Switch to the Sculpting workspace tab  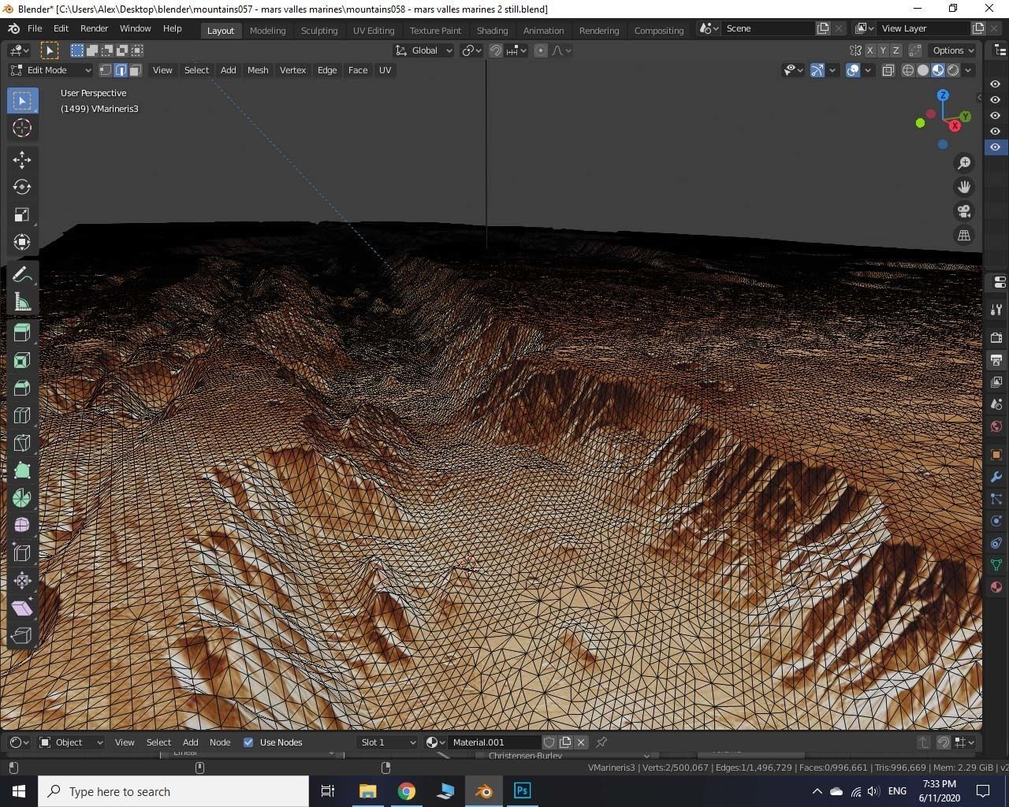click(318, 31)
